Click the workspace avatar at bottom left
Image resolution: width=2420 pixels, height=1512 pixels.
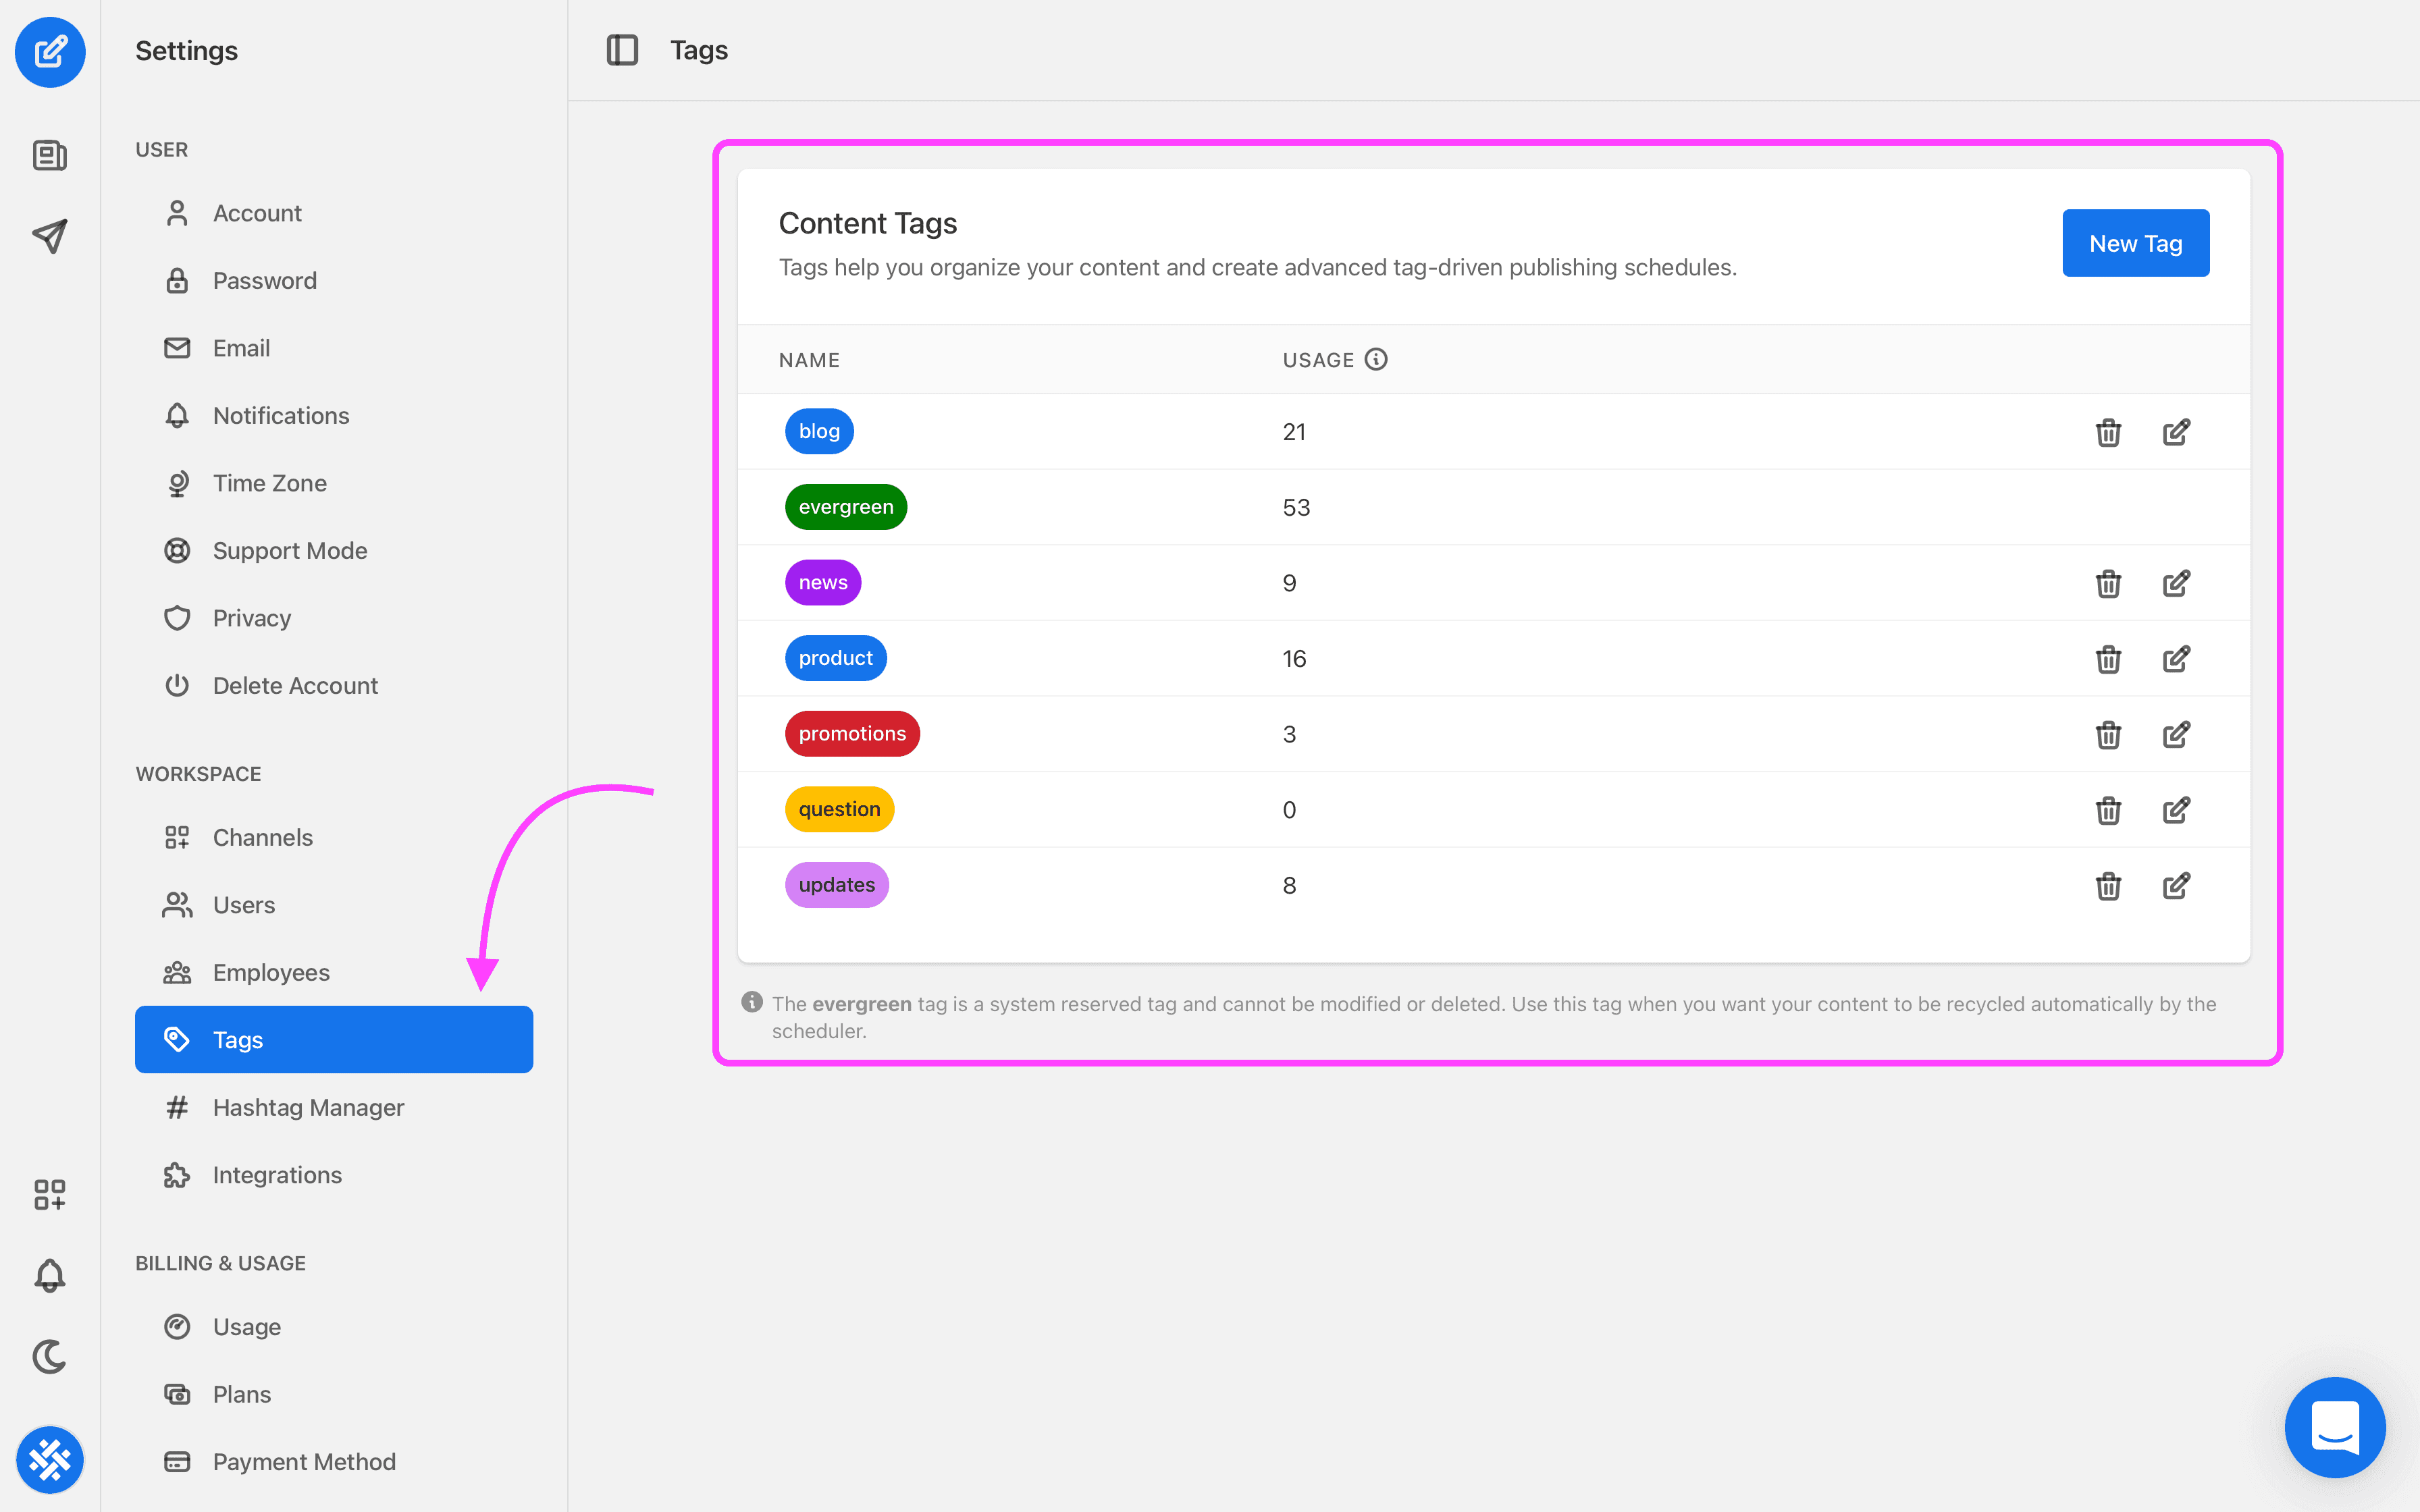click(50, 1459)
